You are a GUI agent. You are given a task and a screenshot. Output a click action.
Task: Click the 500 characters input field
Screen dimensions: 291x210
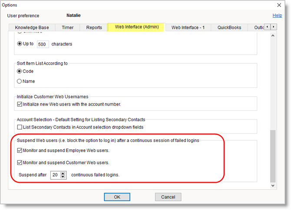point(43,44)
